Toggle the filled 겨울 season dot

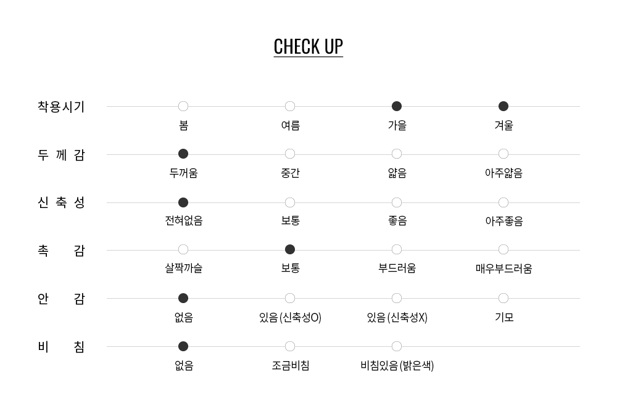[x=503, y=106]
